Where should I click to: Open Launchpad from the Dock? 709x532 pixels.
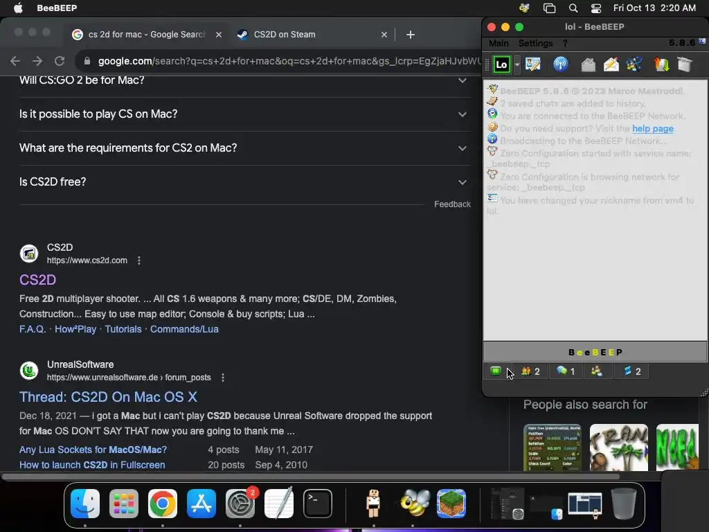click(x=124, y=504)
